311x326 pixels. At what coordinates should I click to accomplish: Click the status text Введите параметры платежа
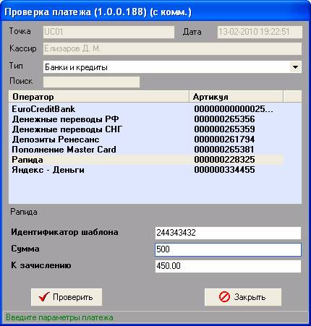[59, 317]
